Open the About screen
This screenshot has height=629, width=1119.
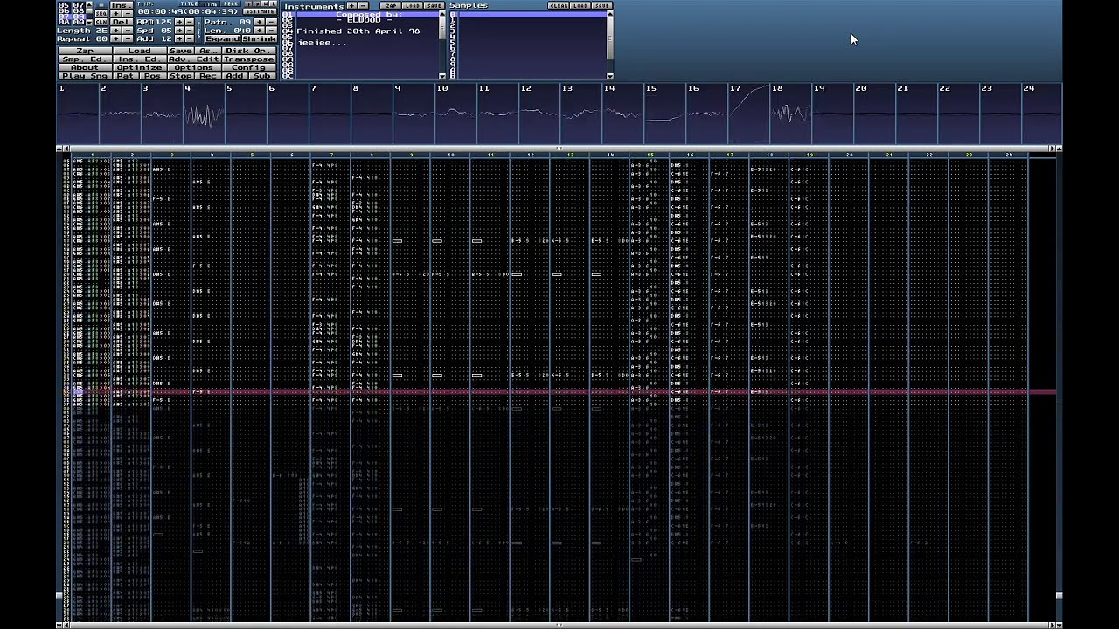(85, 67)
